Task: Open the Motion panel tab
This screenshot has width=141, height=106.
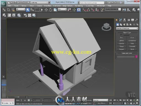Action: [x=129, y=20]
